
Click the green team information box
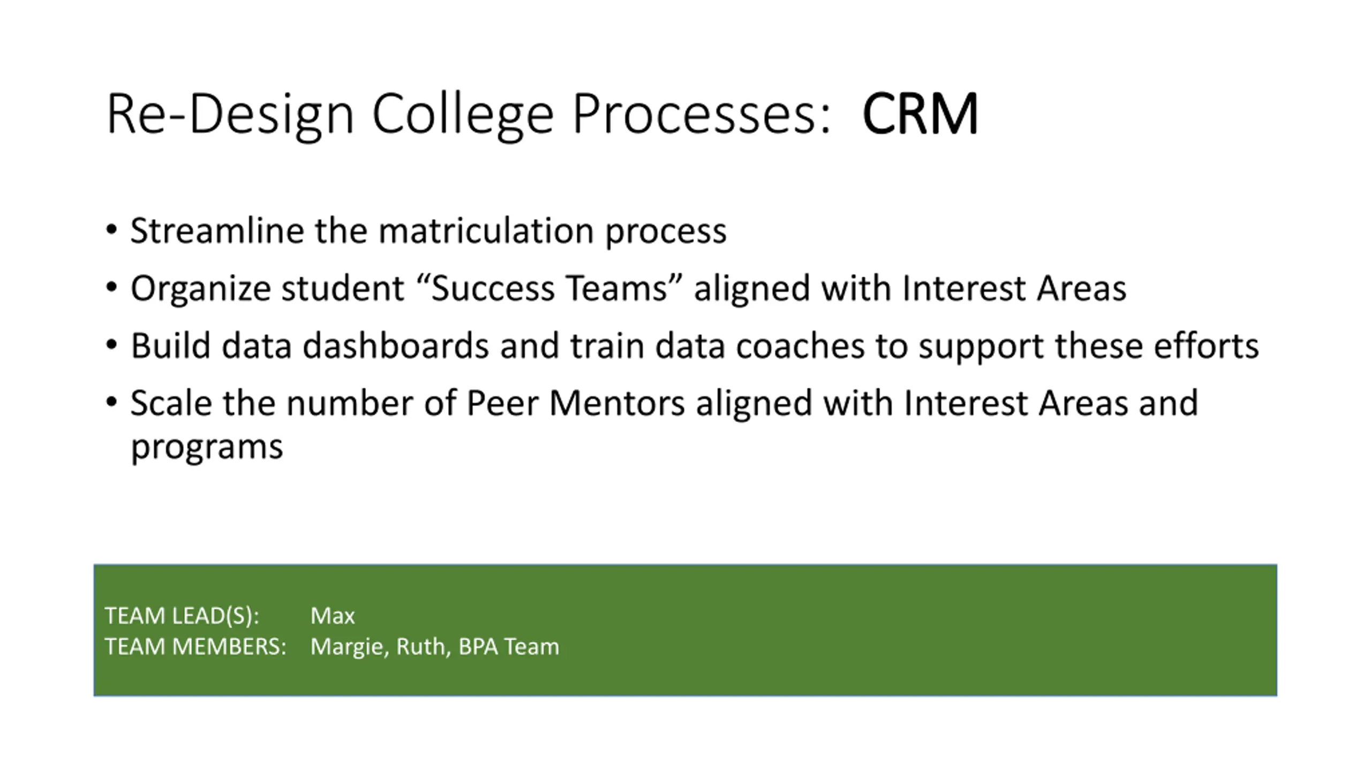click(x=685, y=630)
